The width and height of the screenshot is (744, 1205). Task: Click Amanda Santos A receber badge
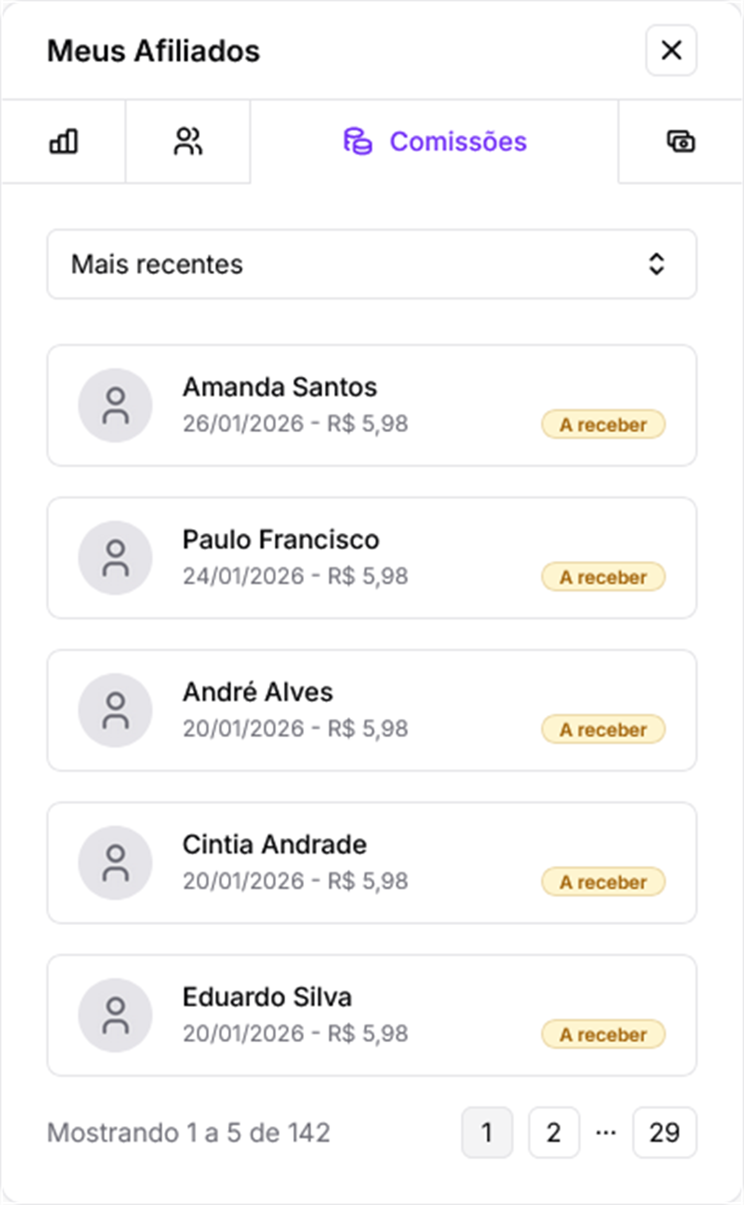point(603,425)
